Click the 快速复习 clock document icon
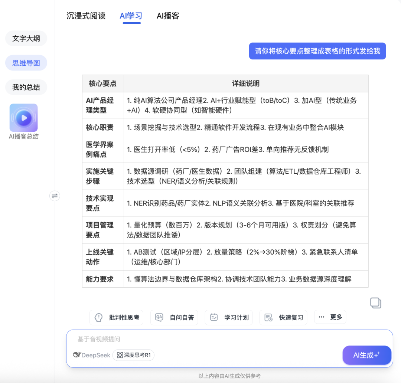 (268, 317)
